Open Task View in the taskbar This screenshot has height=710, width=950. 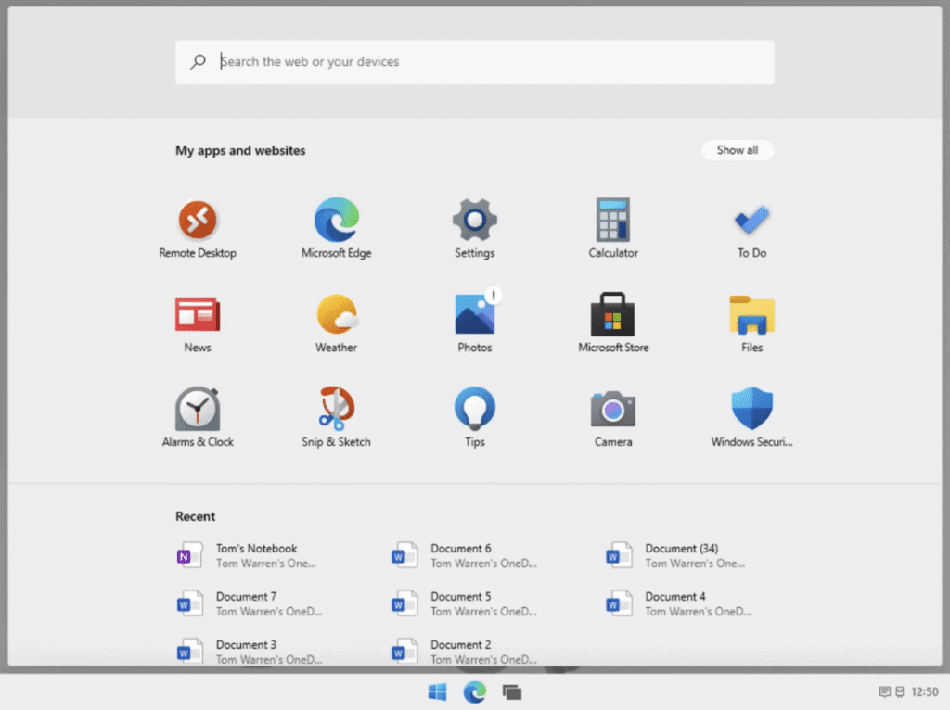point(512,691)
